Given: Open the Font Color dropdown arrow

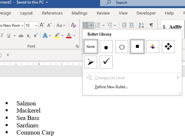Looking at the screenshot, I should click(x=74, y=36).
